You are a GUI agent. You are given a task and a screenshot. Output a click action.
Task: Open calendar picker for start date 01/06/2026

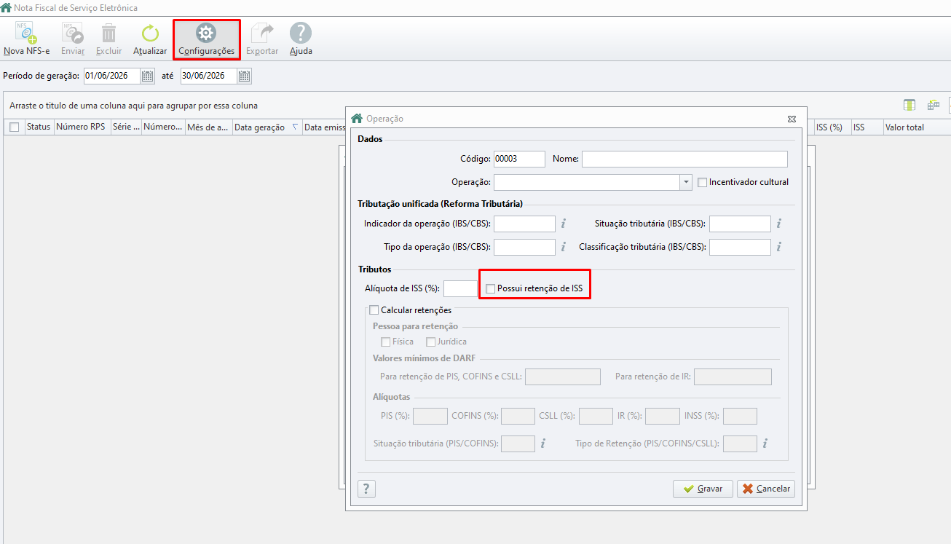point(148,76)
